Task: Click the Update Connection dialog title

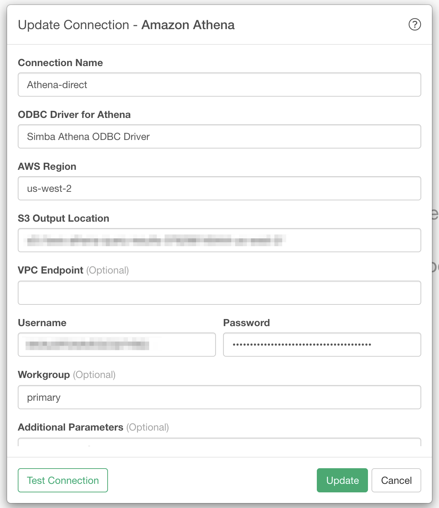Action: pos(126,25)
